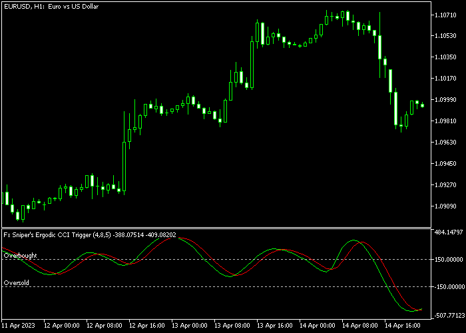The width and height of the screenshot is (466, 333).
Task: Click price label 1.09270
Action: point(445,185)
